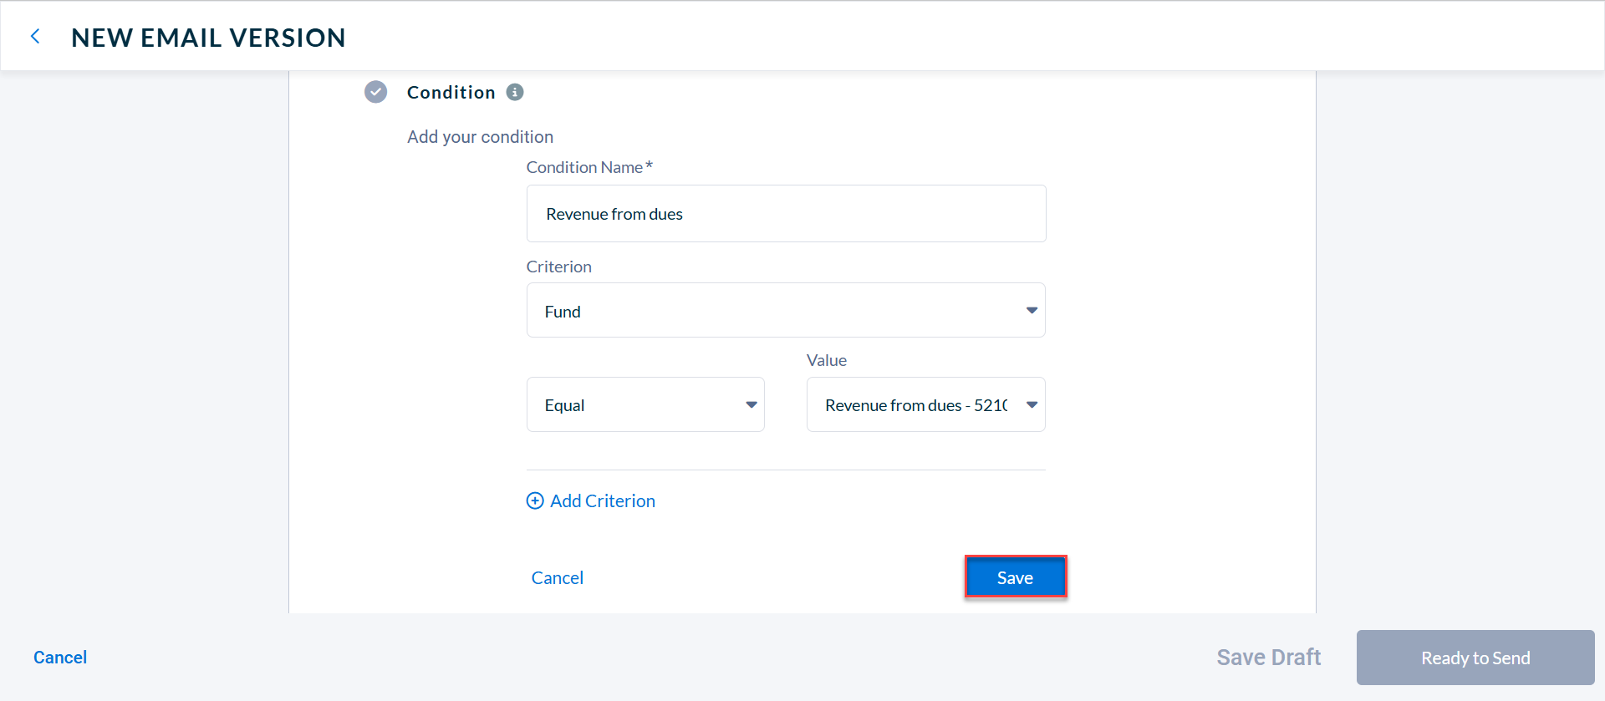Click the Criterion field label

click(x=558, y=267)
